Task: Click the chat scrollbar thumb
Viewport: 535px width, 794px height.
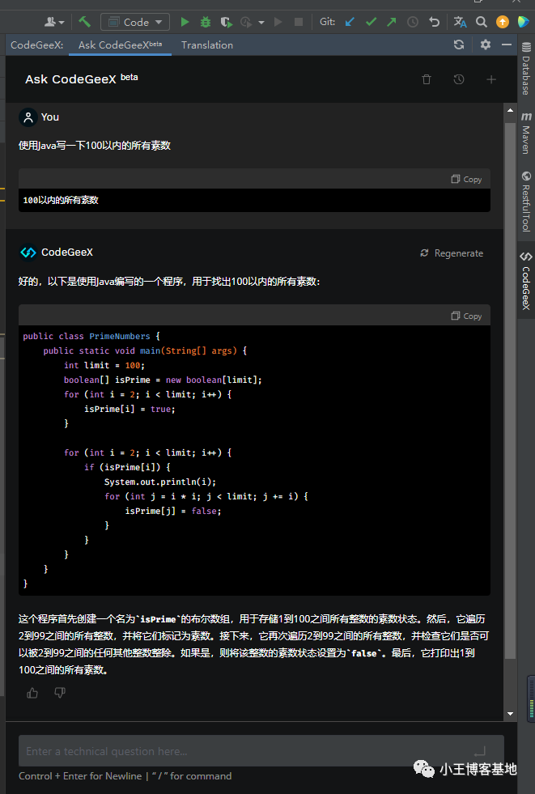Action: point(510,390)
